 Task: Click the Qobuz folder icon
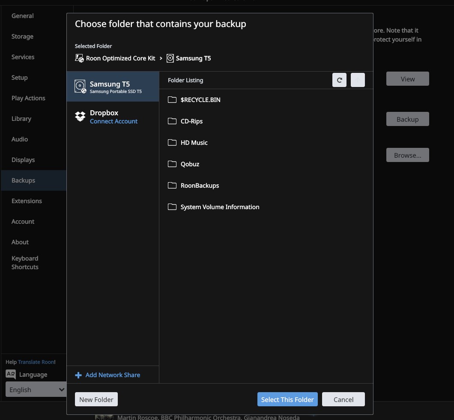[x=172, y=164]
